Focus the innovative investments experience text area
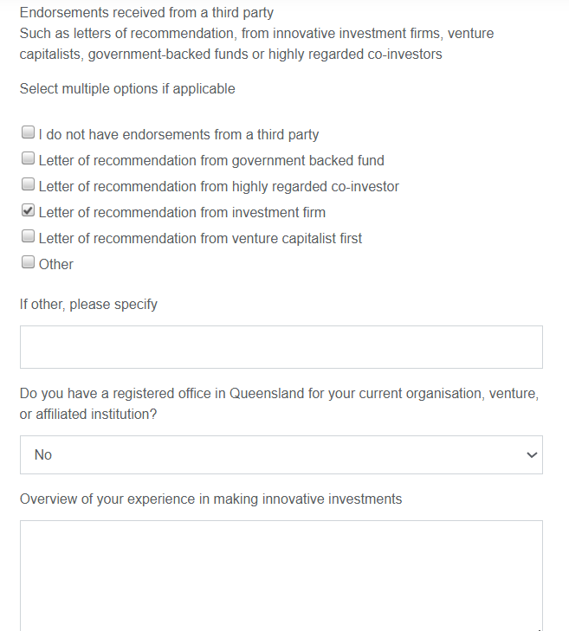The image size is (569, 631). (x=281, y=575)
